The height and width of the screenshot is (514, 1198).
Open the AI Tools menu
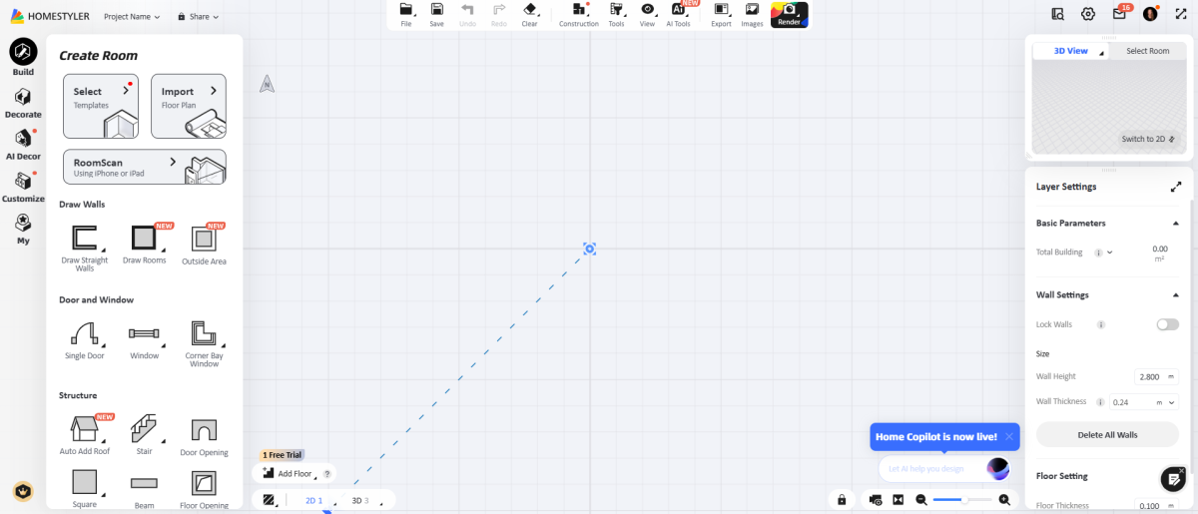[x=679, y=14]
